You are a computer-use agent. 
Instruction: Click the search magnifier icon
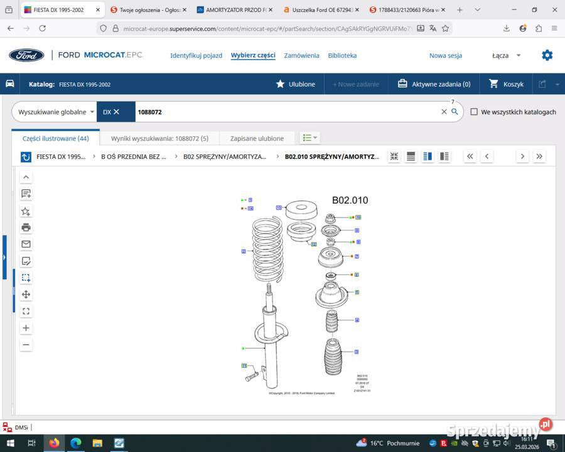click(455, 112)
